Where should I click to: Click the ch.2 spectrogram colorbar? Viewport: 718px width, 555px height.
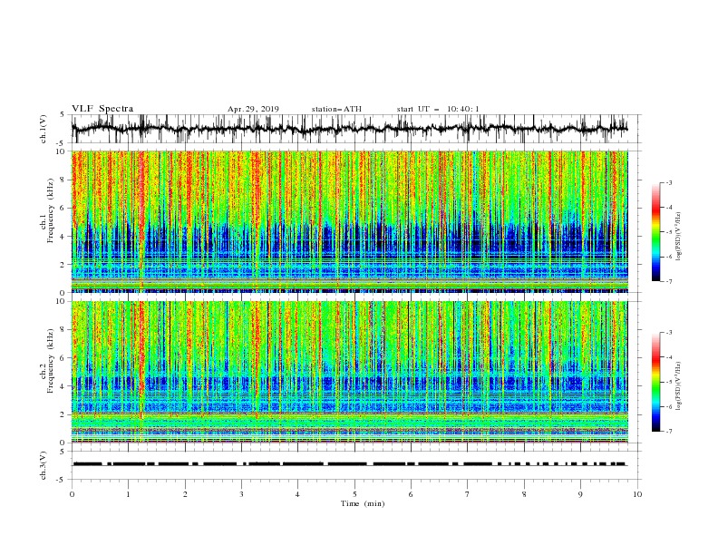point(655,382)
